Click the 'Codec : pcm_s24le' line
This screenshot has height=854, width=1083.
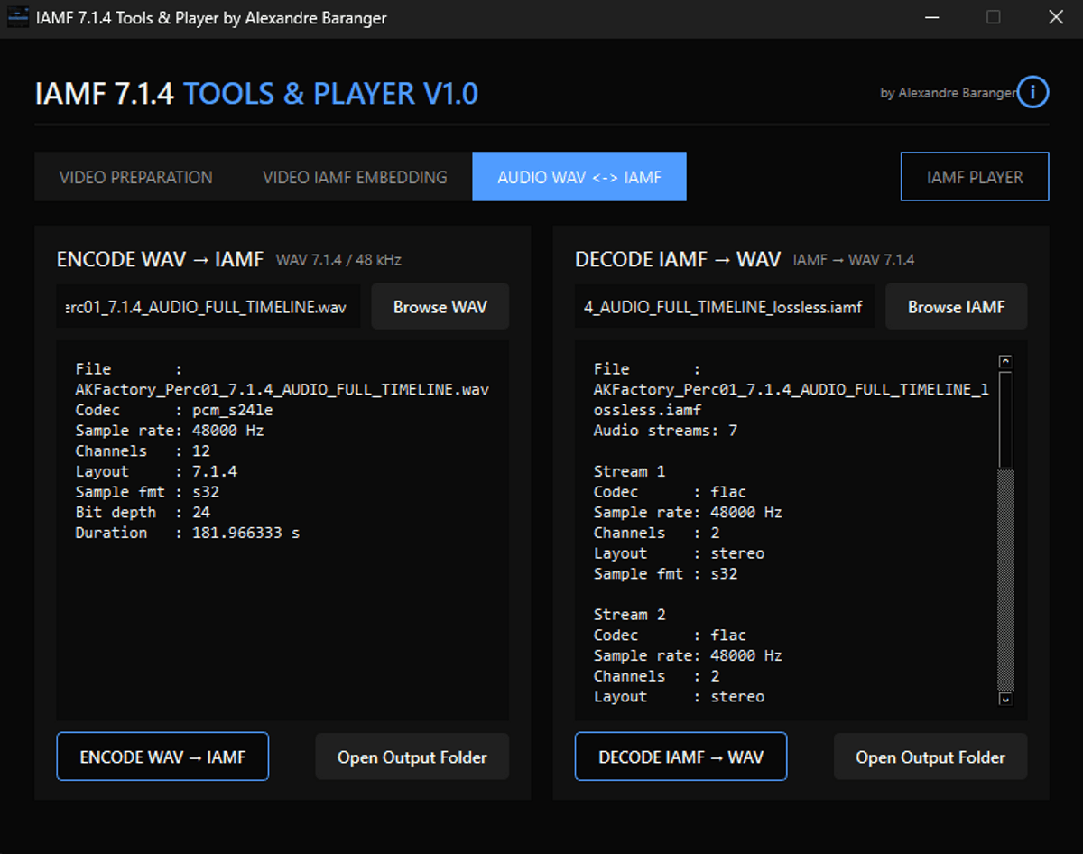[x=174, y=410]
